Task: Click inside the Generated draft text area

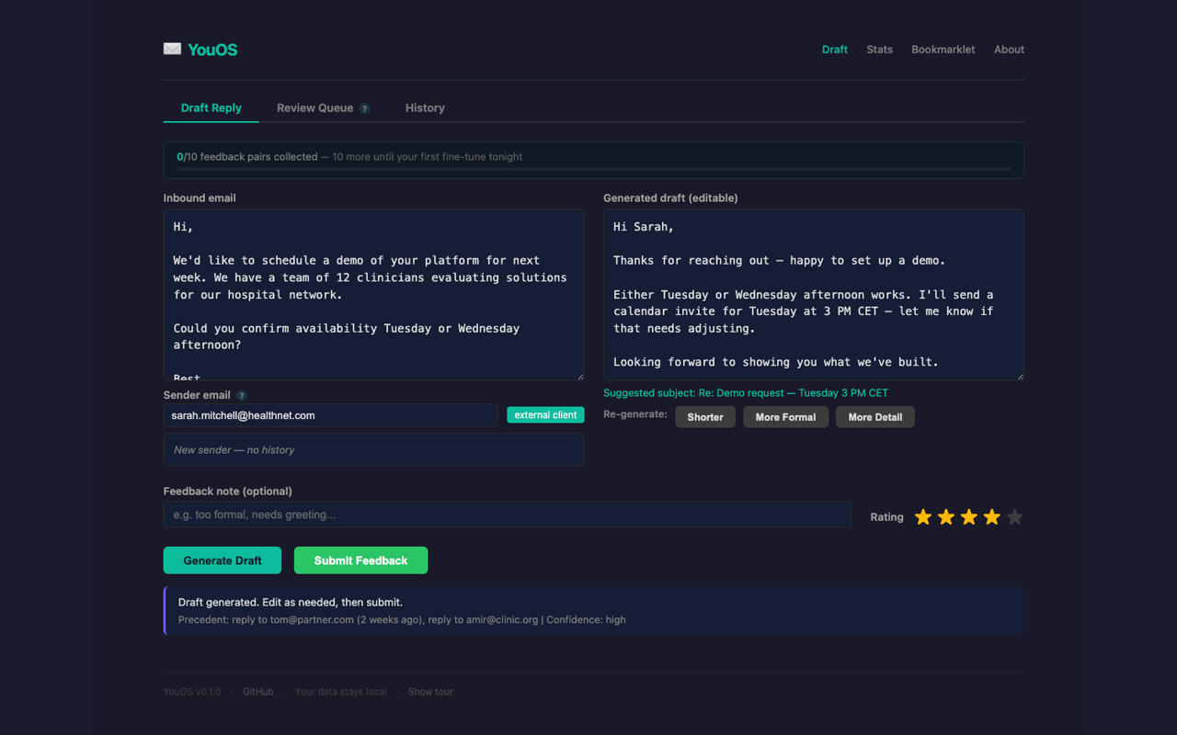Action: click(814, 295)
